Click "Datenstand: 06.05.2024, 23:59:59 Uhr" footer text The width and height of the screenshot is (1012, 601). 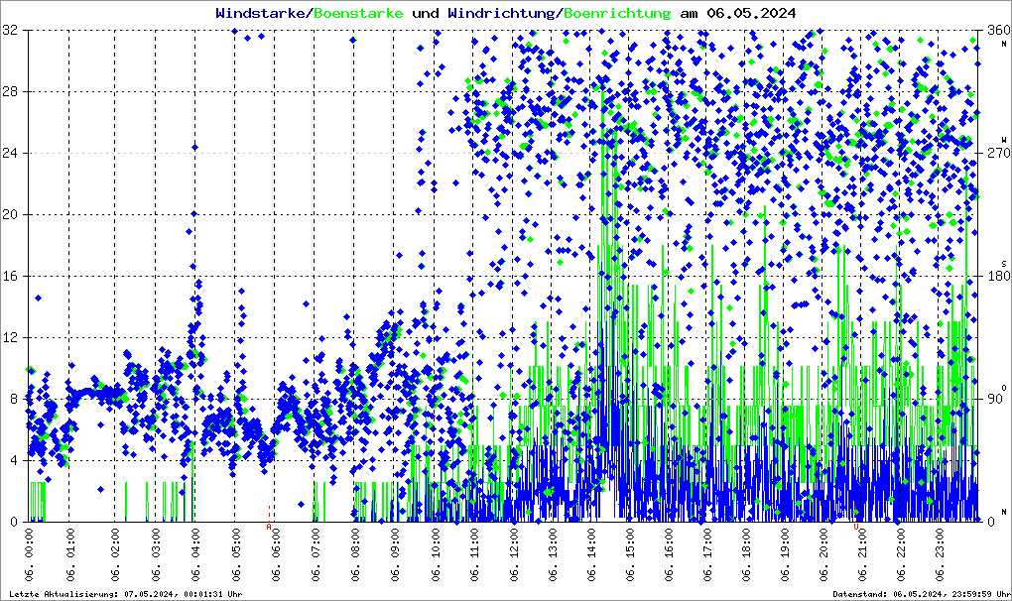[x=920, y=594]
